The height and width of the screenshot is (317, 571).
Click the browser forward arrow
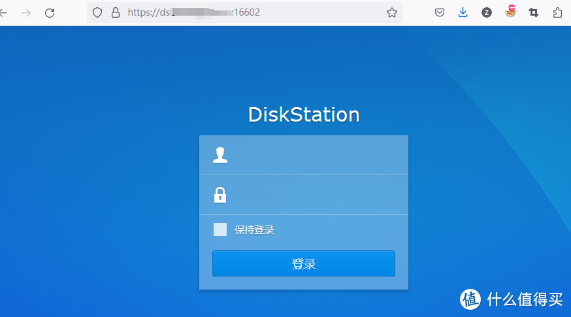pos(26,13)
